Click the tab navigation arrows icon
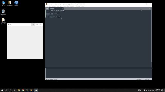The height and width of the screenshot is (92, 165). tap(47, 8)
